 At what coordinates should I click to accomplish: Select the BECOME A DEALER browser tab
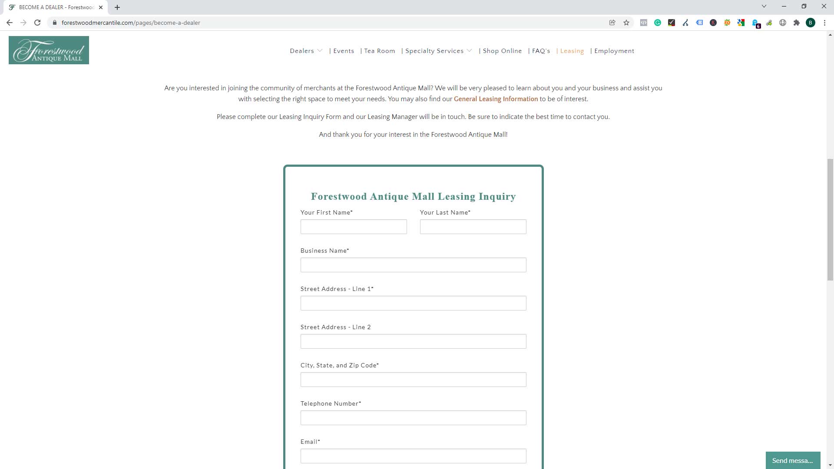[x=56, y=7]
